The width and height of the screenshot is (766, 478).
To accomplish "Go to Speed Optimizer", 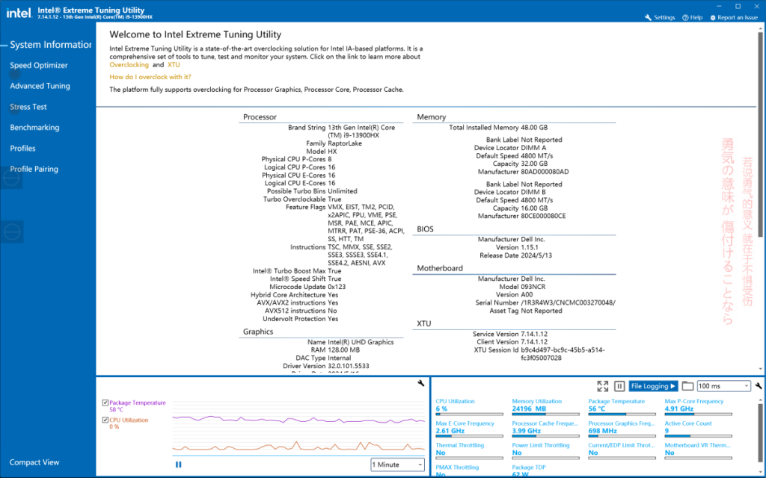I will click(39, 66).
